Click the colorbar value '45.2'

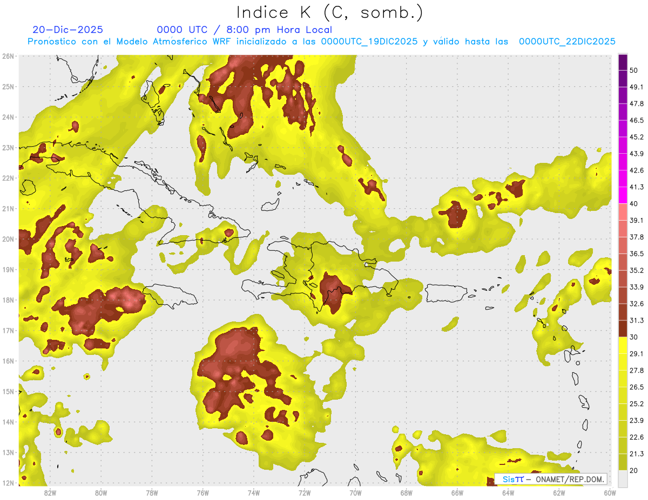coord(637,137)
